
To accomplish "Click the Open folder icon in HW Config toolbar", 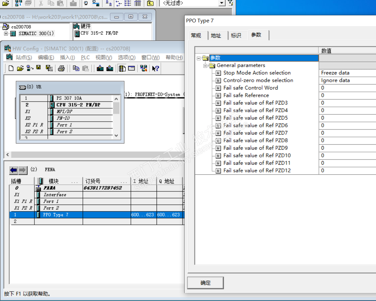I will (20, 68).
